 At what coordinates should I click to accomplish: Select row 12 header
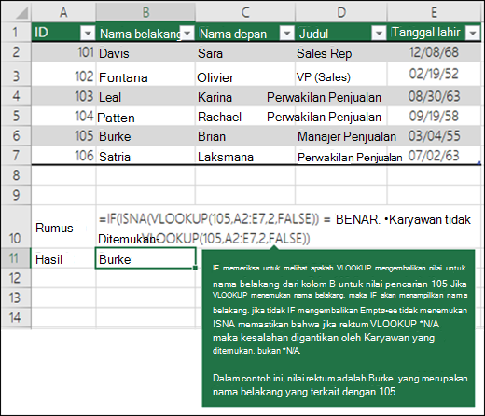click(x=16, y=278)
